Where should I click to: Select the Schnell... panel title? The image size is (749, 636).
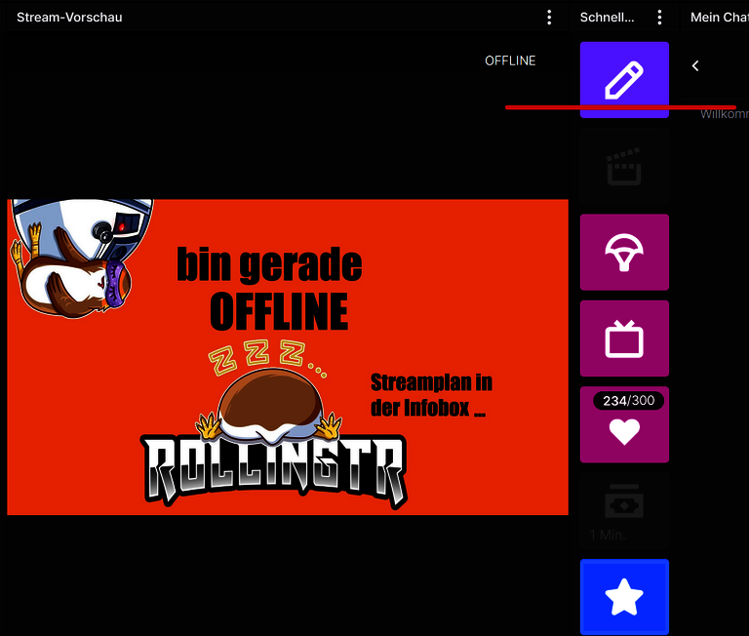coord(608,18)
